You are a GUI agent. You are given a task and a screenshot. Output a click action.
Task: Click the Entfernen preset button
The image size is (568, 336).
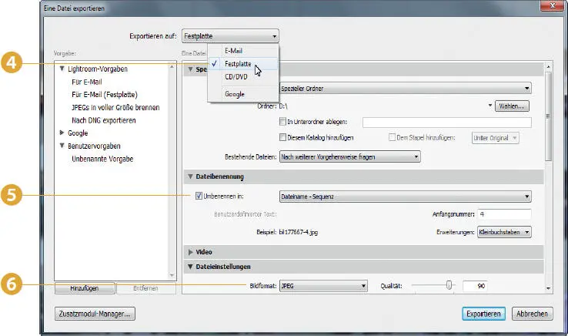pos(145,288)
